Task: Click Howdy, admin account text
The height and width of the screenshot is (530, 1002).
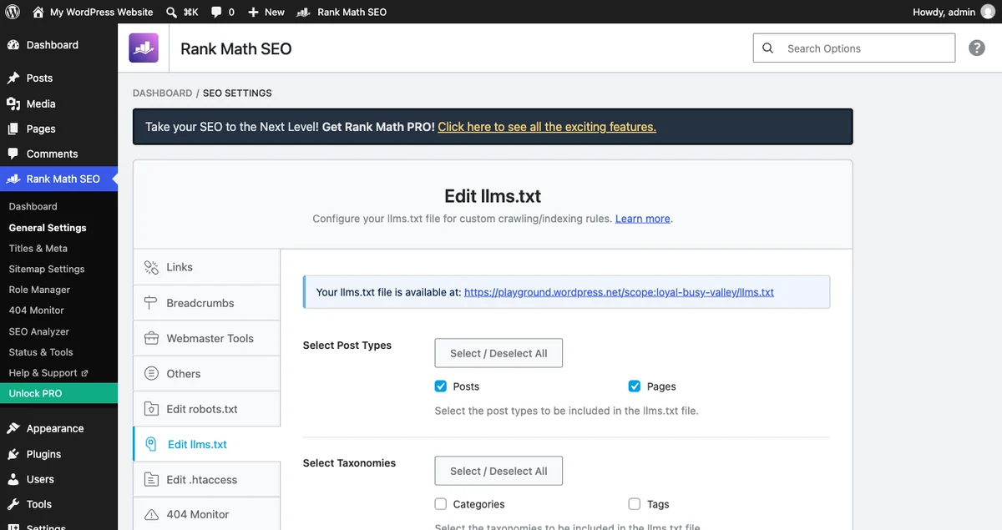Action: (944, 12)
